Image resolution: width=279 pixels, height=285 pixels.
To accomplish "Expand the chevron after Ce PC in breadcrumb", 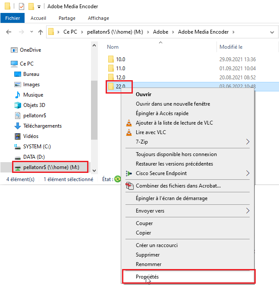I will coord(82,32).
